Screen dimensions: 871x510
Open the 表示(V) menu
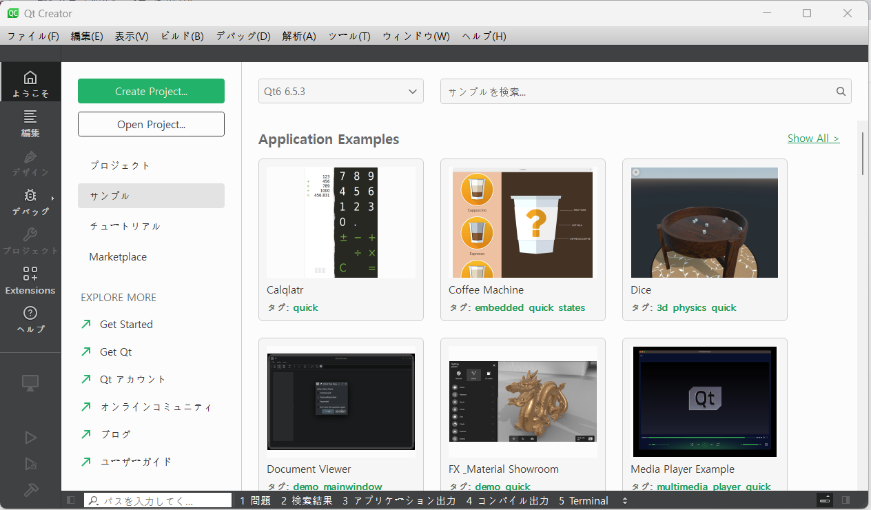[132, 37]
